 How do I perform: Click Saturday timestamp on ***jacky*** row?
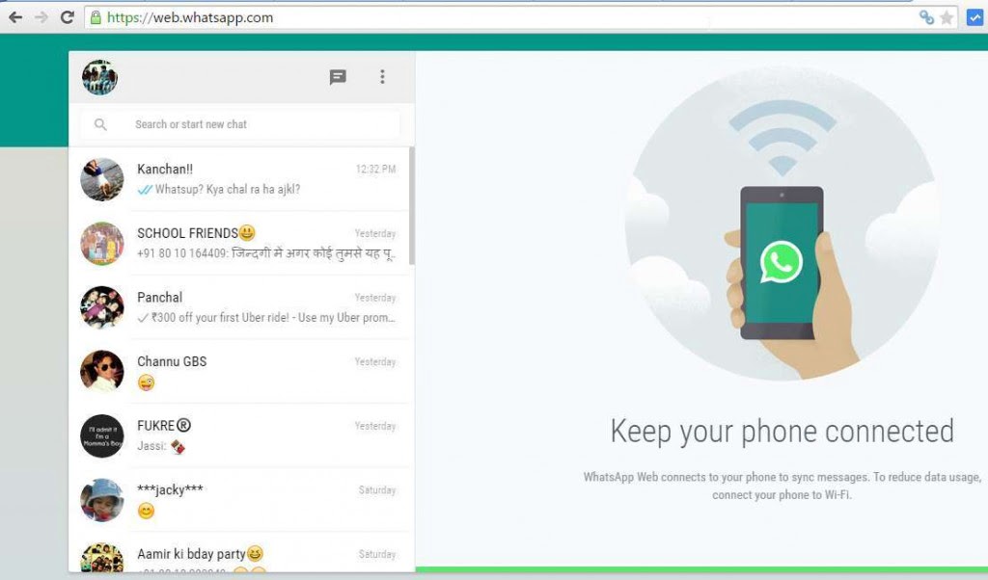click(377, 490)
